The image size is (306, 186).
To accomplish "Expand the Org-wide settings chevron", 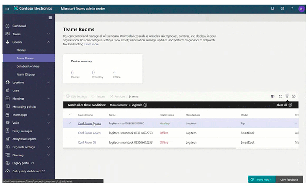I will (x=49, y=147).
